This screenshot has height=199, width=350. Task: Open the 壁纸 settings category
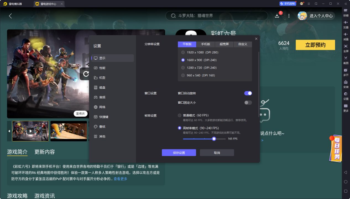[x=113, y=127]
